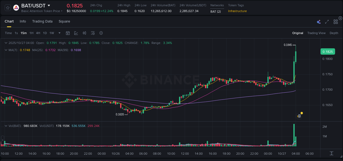Select the line chart style icon
The width and height of the screenshot is (343, 161).
(x=76, y=33)
